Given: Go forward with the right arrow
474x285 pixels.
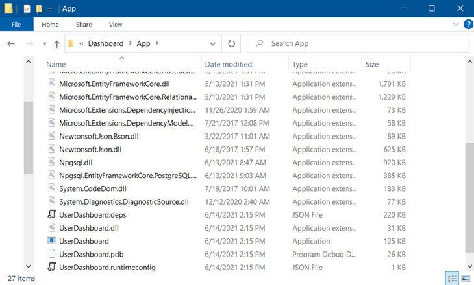Looking at the screenshot, I should click(x=30, y=44).
